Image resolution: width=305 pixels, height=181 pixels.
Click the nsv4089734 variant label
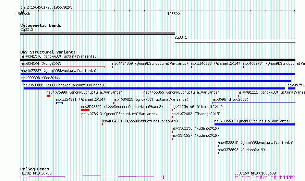(x=274, y=63)
